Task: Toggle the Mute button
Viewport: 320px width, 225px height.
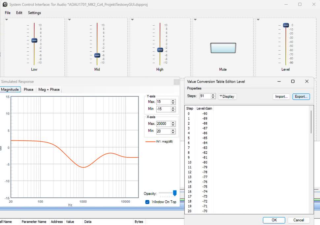Action: point(223,48)
